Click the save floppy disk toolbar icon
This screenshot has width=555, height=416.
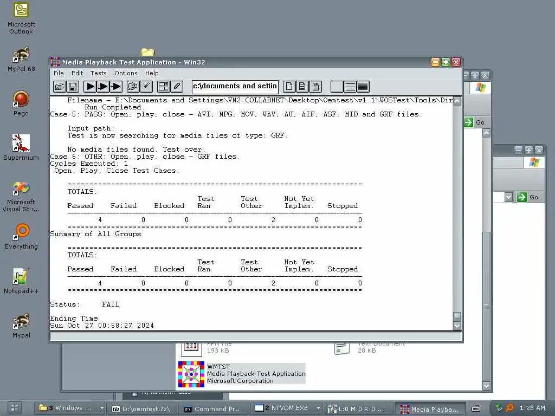click(x=73, y=86)
